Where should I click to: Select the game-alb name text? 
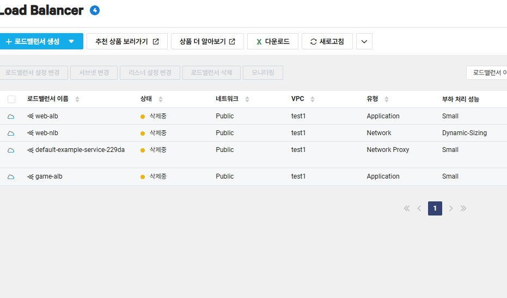point(49,176)
